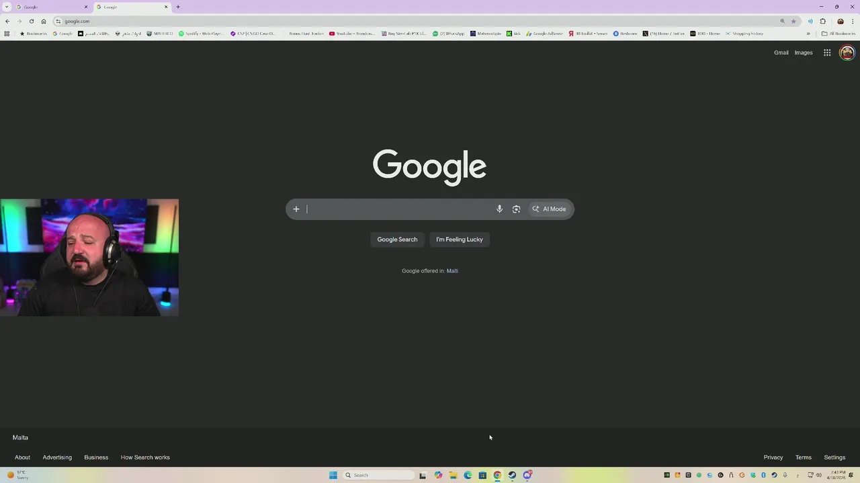Open Copilot from the taskbar
860x483 pixels.
tap(438, 475)
